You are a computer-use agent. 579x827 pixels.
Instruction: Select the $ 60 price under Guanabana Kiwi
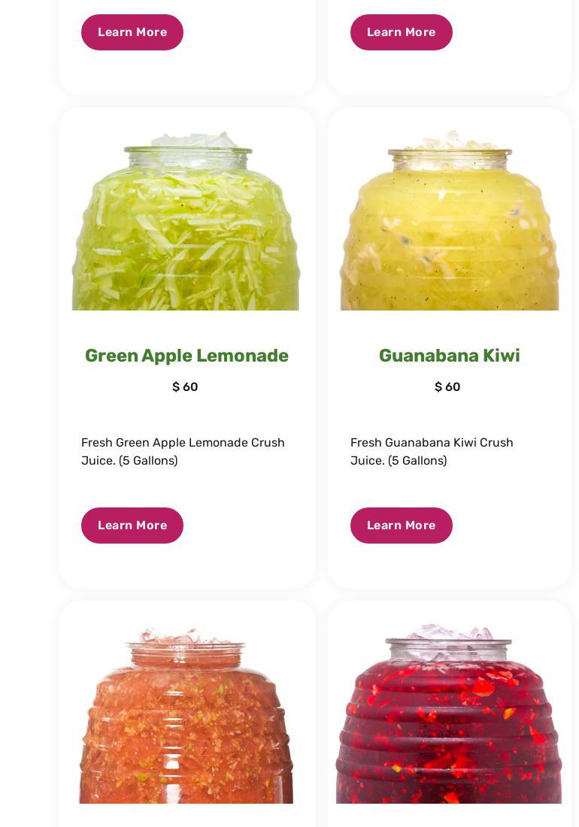pos(447,386)
